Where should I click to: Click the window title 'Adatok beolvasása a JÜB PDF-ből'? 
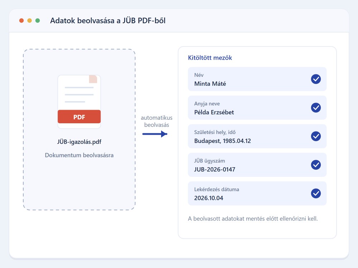click(x=108, y=21)
